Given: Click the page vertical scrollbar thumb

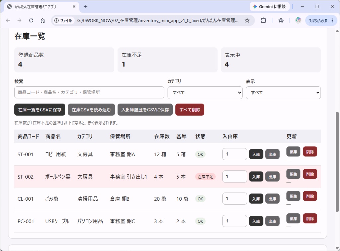Looking at the screenshot, I should pyautogui.click(x=337, y=162).
